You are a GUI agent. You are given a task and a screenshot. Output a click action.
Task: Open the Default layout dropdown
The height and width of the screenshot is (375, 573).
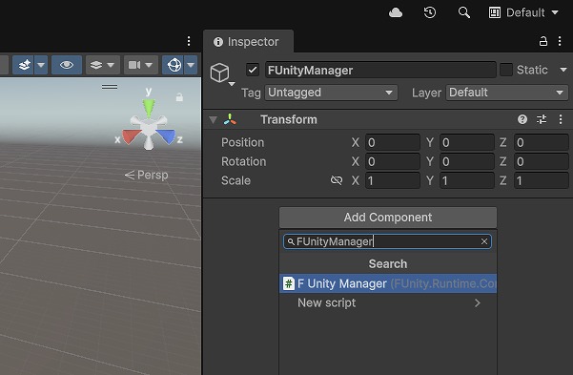coord(523,12)
